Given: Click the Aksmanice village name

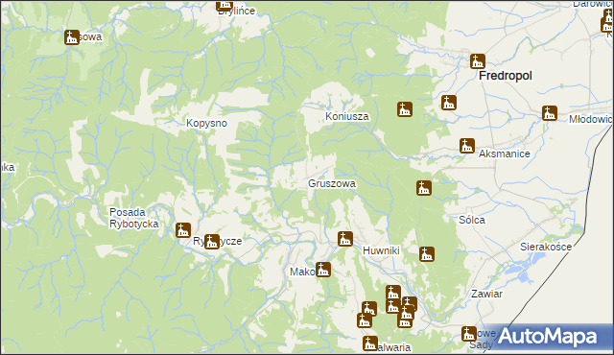Looking at the screenshot, I should (505, 154).
